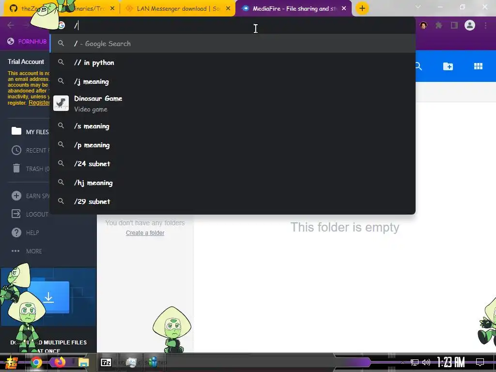This screenshot has height=372, width=496.
Task: Select the '/s meaning' suggestion
Action: [x=232, y=126]
